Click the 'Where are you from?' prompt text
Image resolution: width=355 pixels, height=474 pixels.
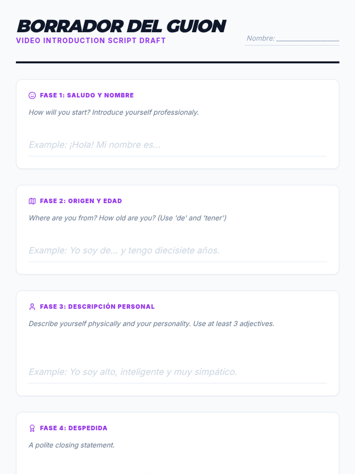coord(128,218)
